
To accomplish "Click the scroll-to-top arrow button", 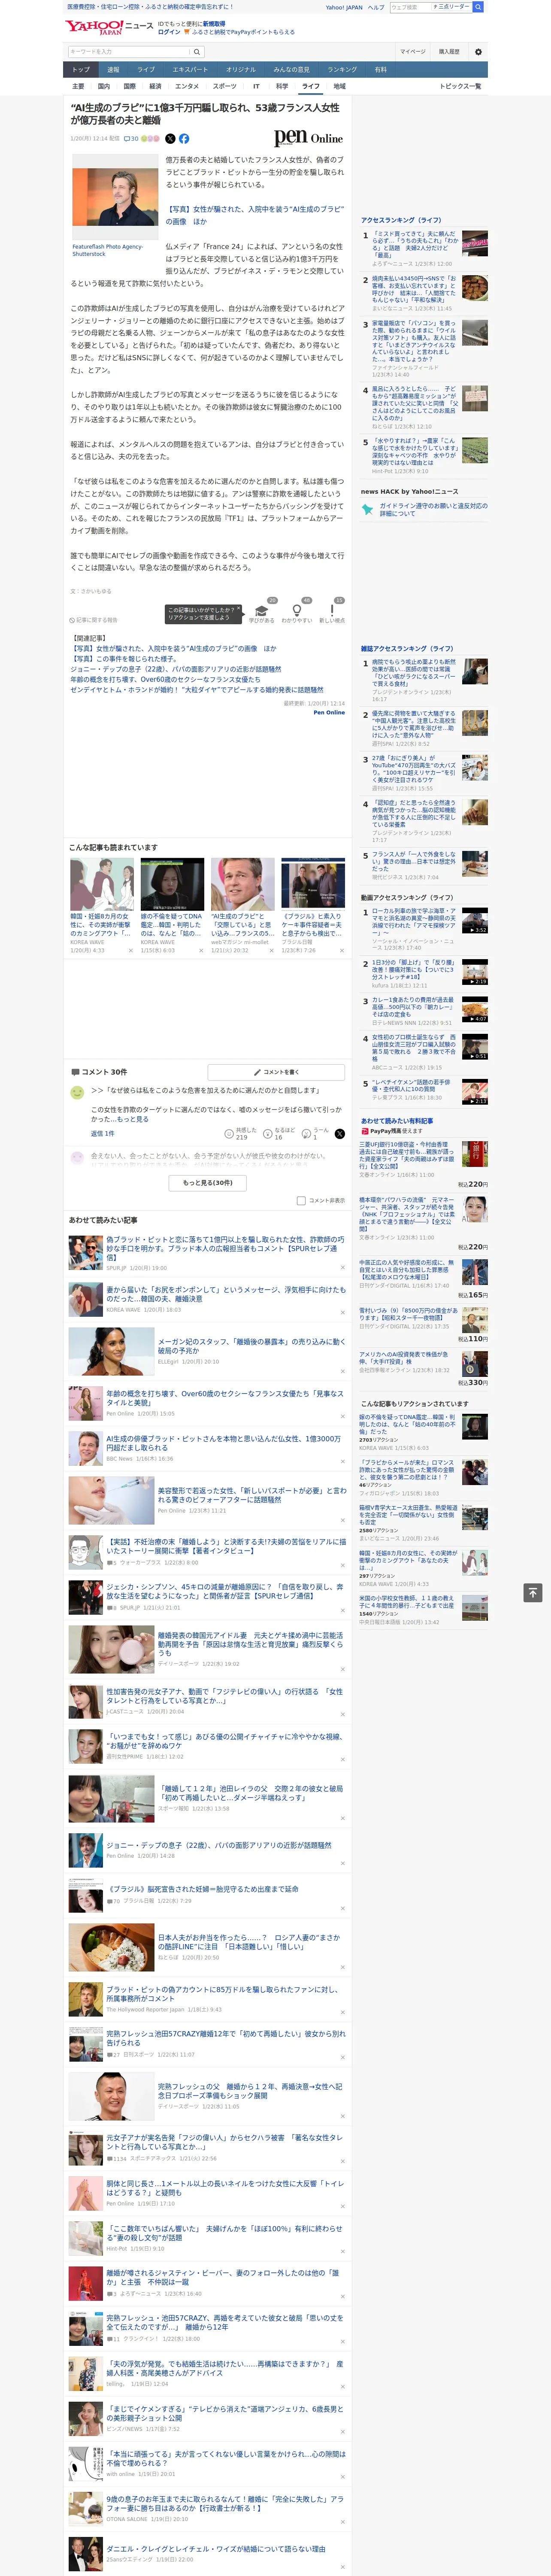I will (x=533, y=1592).
